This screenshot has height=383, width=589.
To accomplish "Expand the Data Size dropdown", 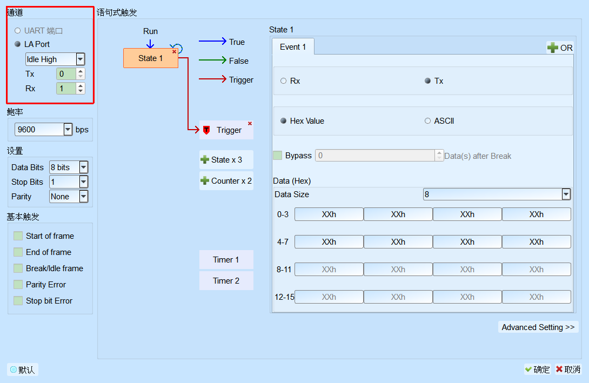I will (x=566, y=194).
